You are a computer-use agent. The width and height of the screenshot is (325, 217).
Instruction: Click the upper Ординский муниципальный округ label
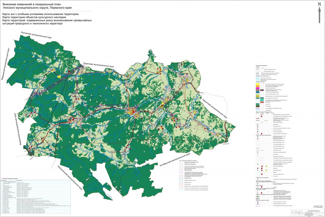99,65
